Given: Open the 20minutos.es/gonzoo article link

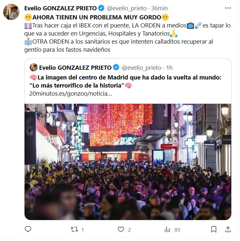Looking at the screenshot, I should [71, 94].
